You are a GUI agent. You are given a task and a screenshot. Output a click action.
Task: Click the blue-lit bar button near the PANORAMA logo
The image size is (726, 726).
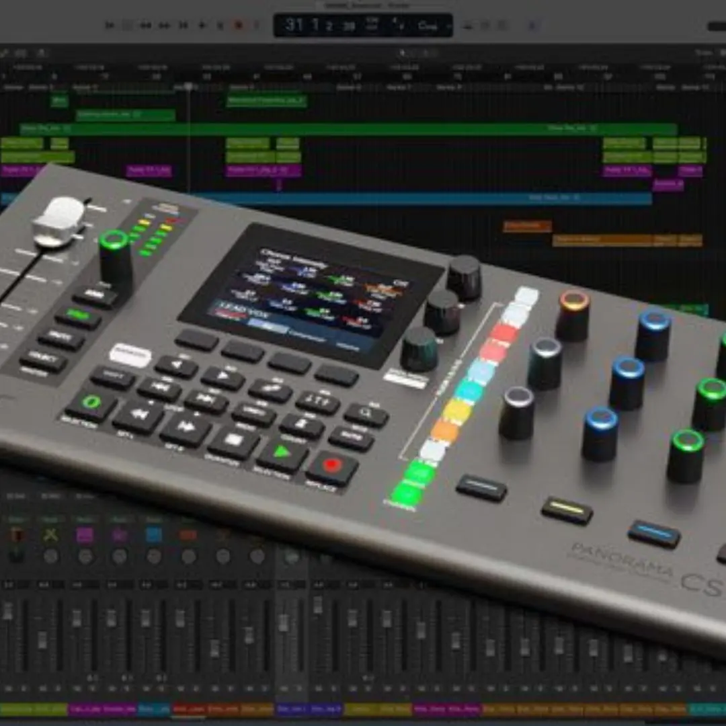tap(654, 533)
